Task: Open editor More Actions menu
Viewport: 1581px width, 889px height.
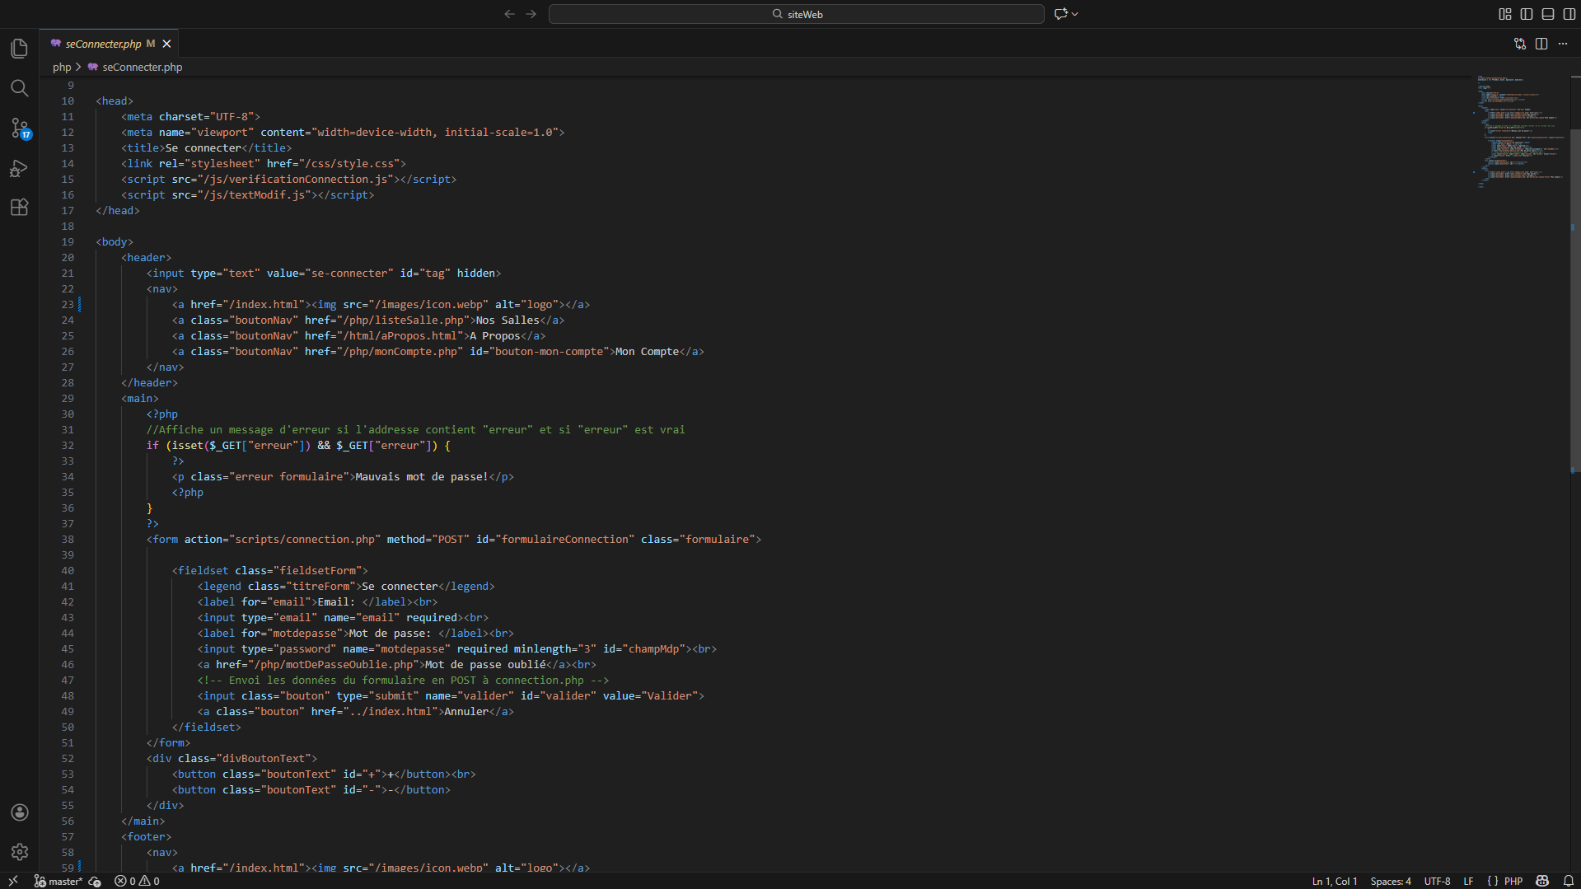Action: (x=1563, y=44)
